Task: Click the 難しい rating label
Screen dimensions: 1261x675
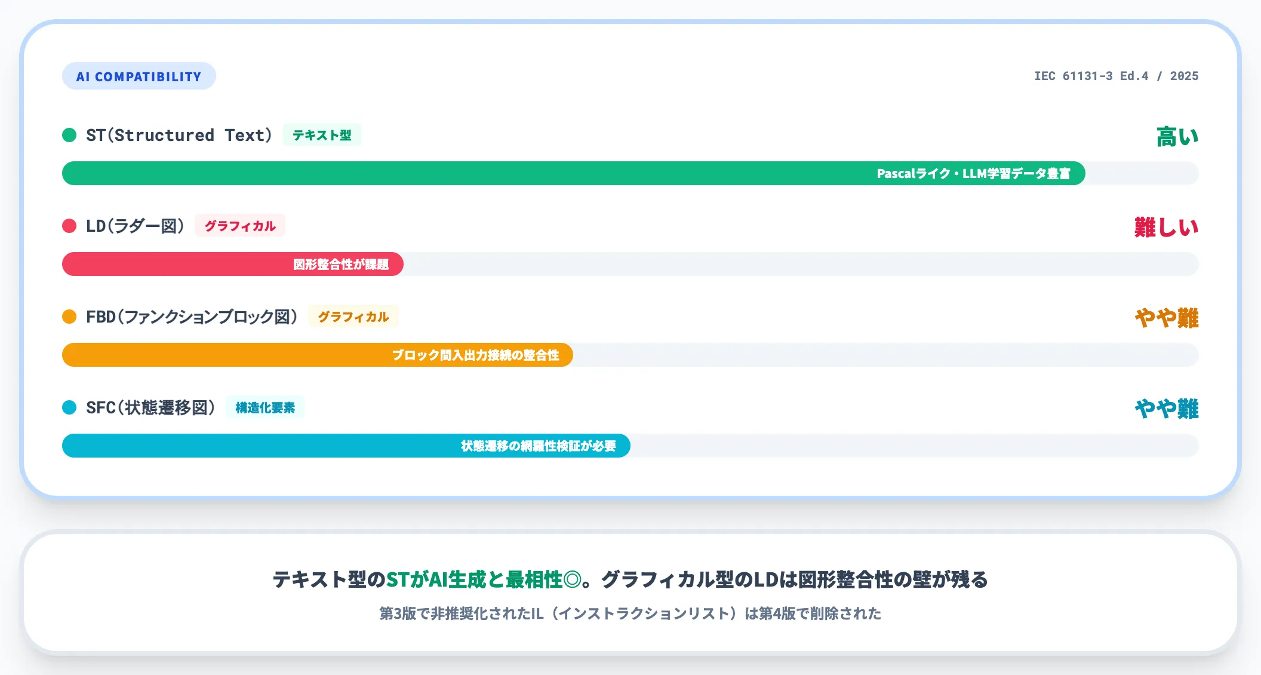Action: pyautogui.click(x=1167, y=228)
